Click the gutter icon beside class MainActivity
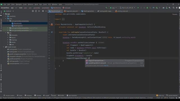Viewport: 180px width, 101px height. (52, 24)
